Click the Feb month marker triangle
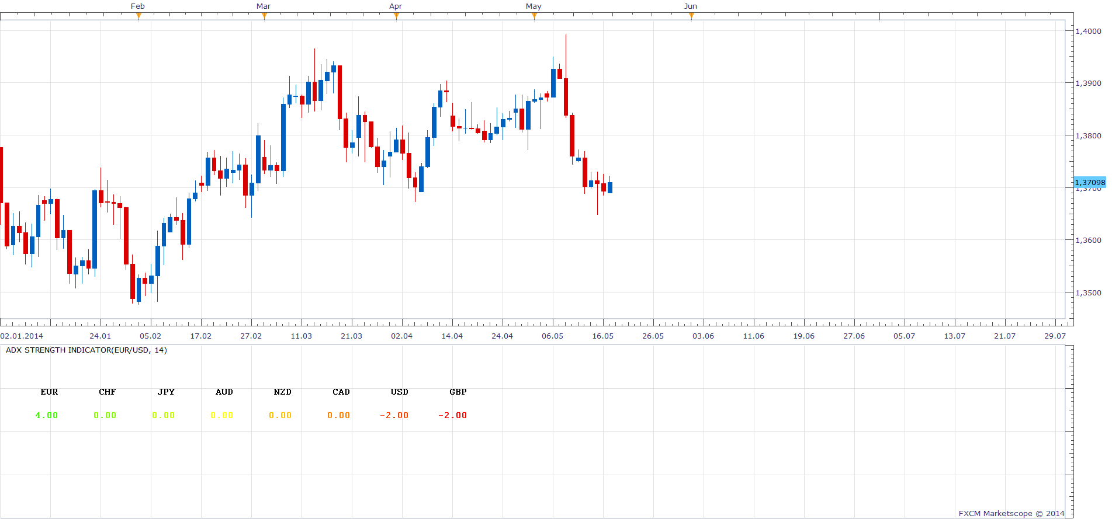 (x=138, y=16)
